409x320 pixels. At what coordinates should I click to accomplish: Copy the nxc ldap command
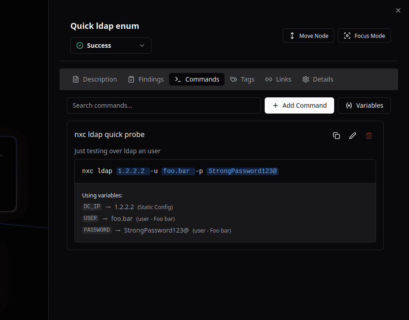tap(336, 136)
